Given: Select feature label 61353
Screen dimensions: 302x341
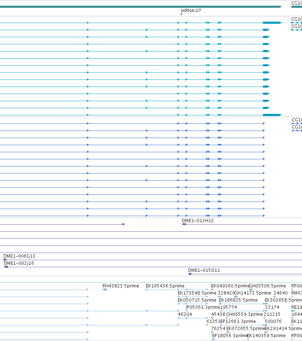Looking at the screenshot, I should coord(214,321).
